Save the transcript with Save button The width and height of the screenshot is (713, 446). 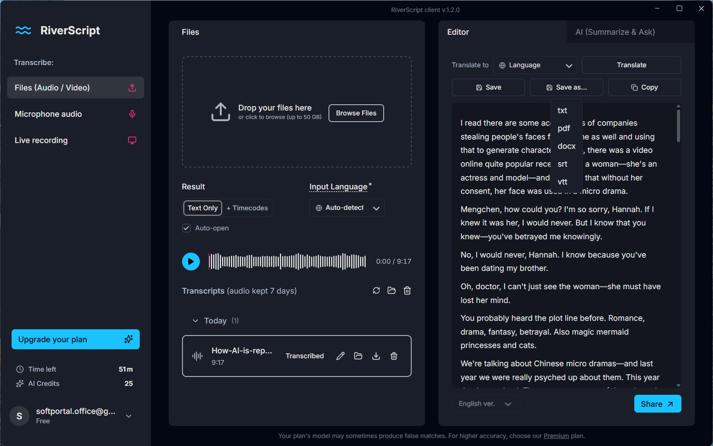pyautogui.click(x=488, y=87)
